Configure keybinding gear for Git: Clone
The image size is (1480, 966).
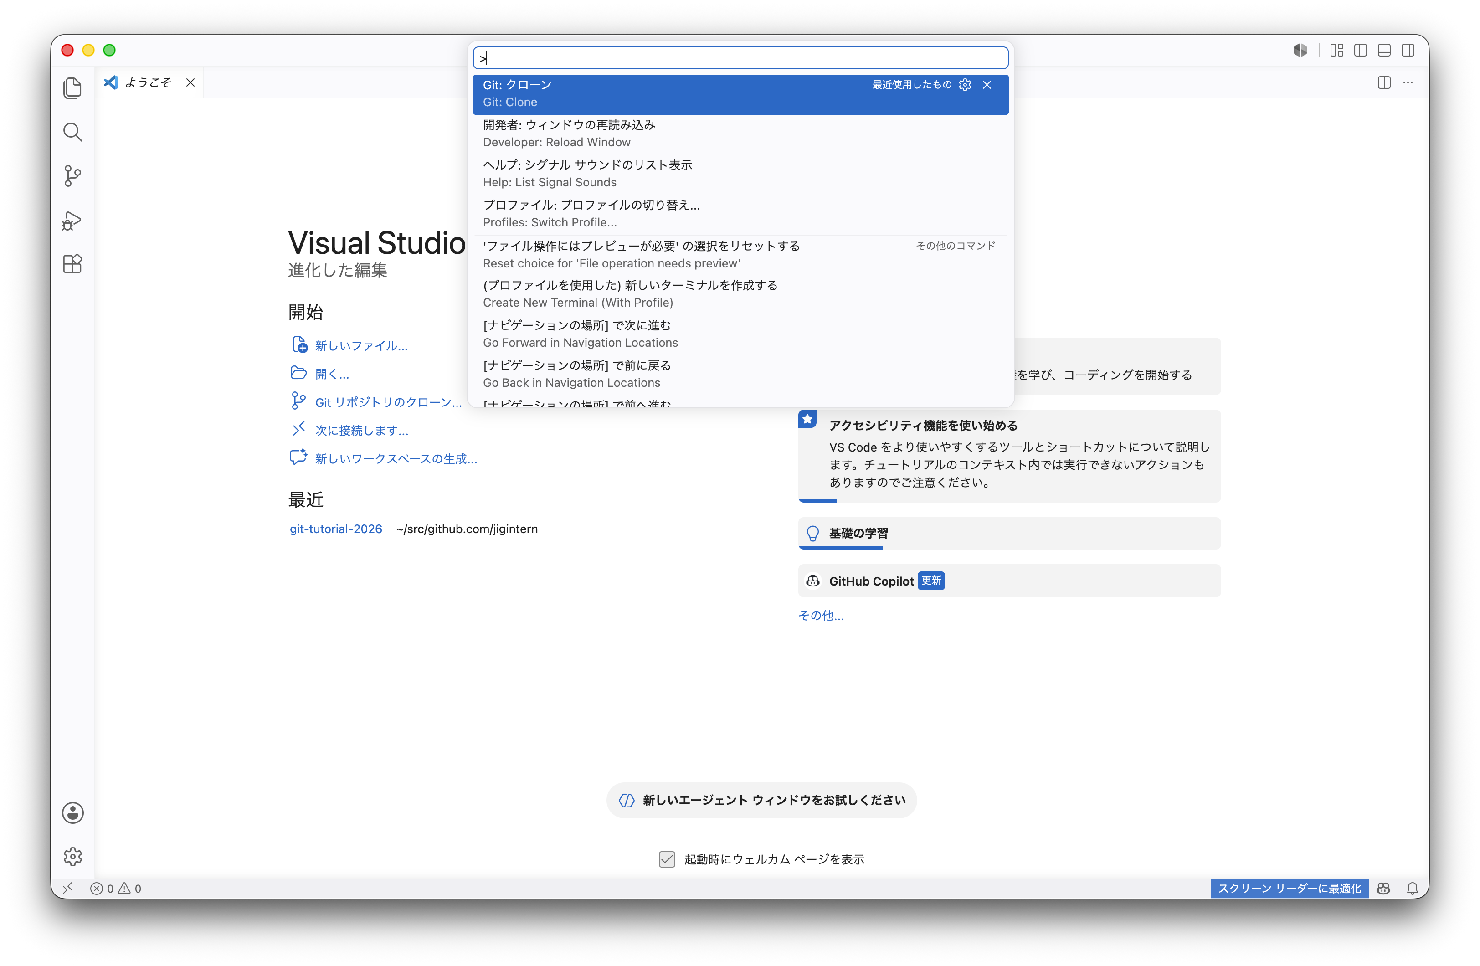(x=965, y=85)
